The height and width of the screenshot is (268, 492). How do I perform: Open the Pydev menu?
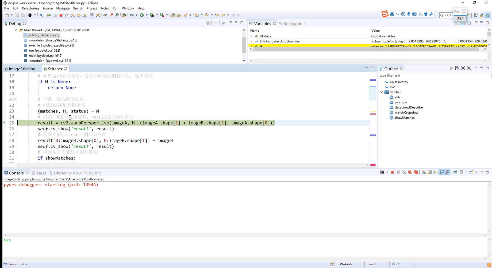click(x=105, y=8)
